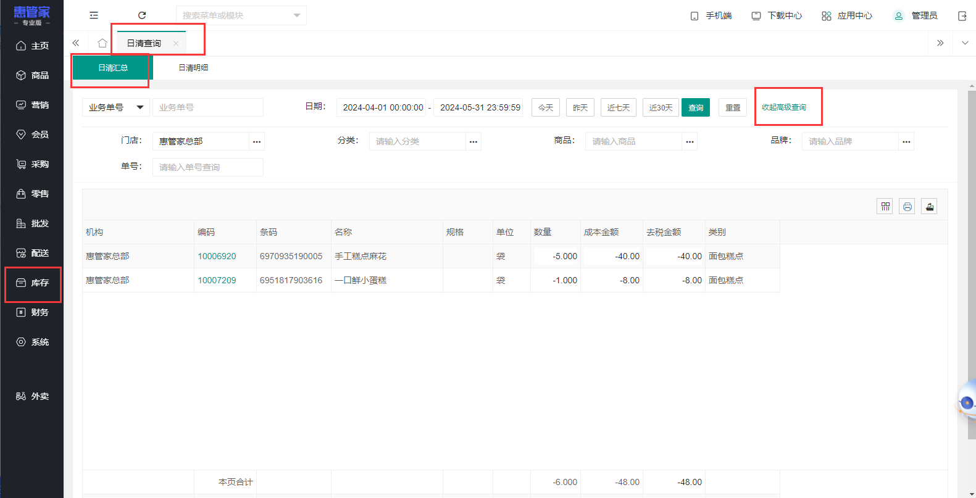This screenshot has height=498, width=976.
Task: Pick the start date 2024-04-01 00:00:00
Action: [382, 107]
